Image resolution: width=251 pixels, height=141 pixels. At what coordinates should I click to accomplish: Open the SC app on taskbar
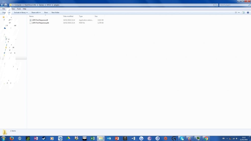77,138
